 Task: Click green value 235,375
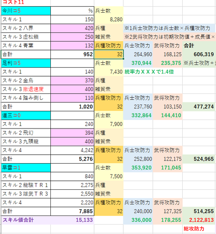pyautogui.click(x=168, y=63)
